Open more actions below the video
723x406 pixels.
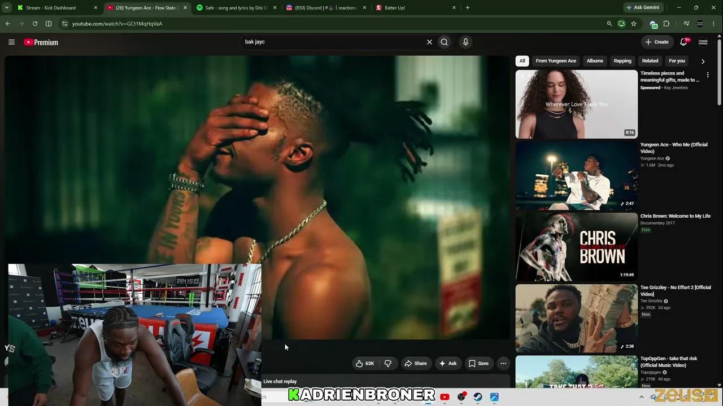503,363
